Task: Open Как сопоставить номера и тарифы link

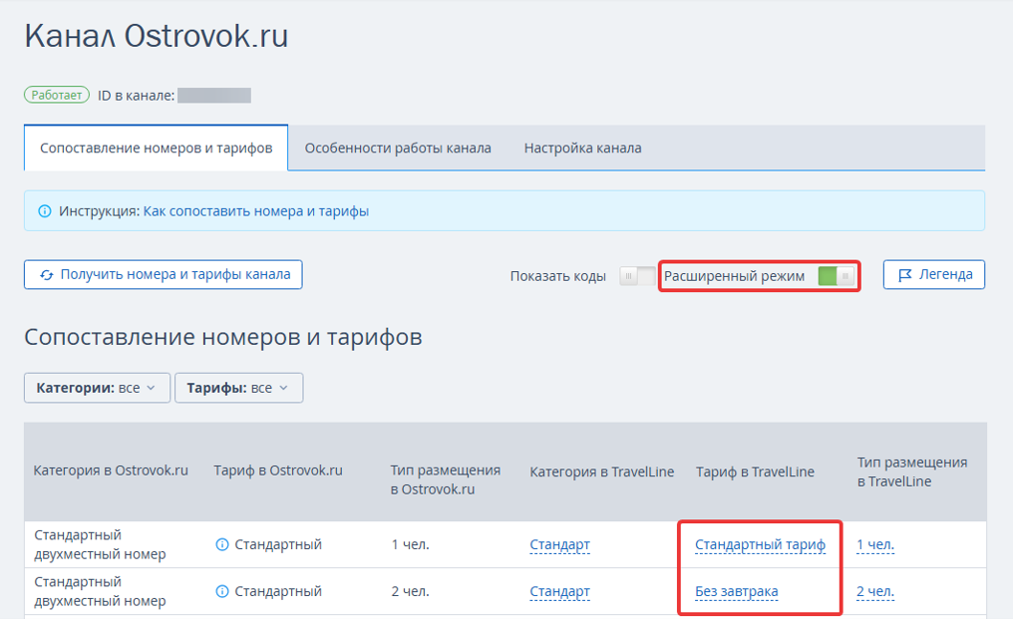Action: tap(255, 211)
